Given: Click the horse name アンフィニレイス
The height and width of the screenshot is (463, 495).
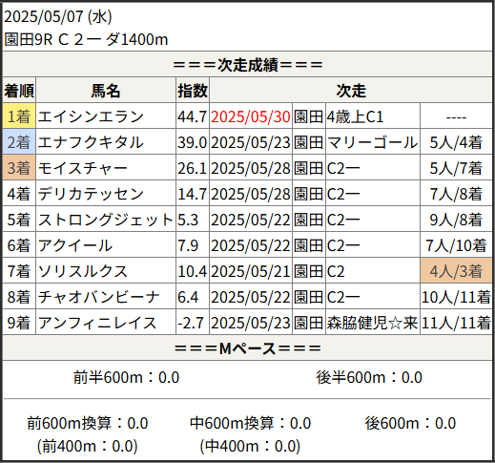Looking at the screenshot, I should [97, 323].
